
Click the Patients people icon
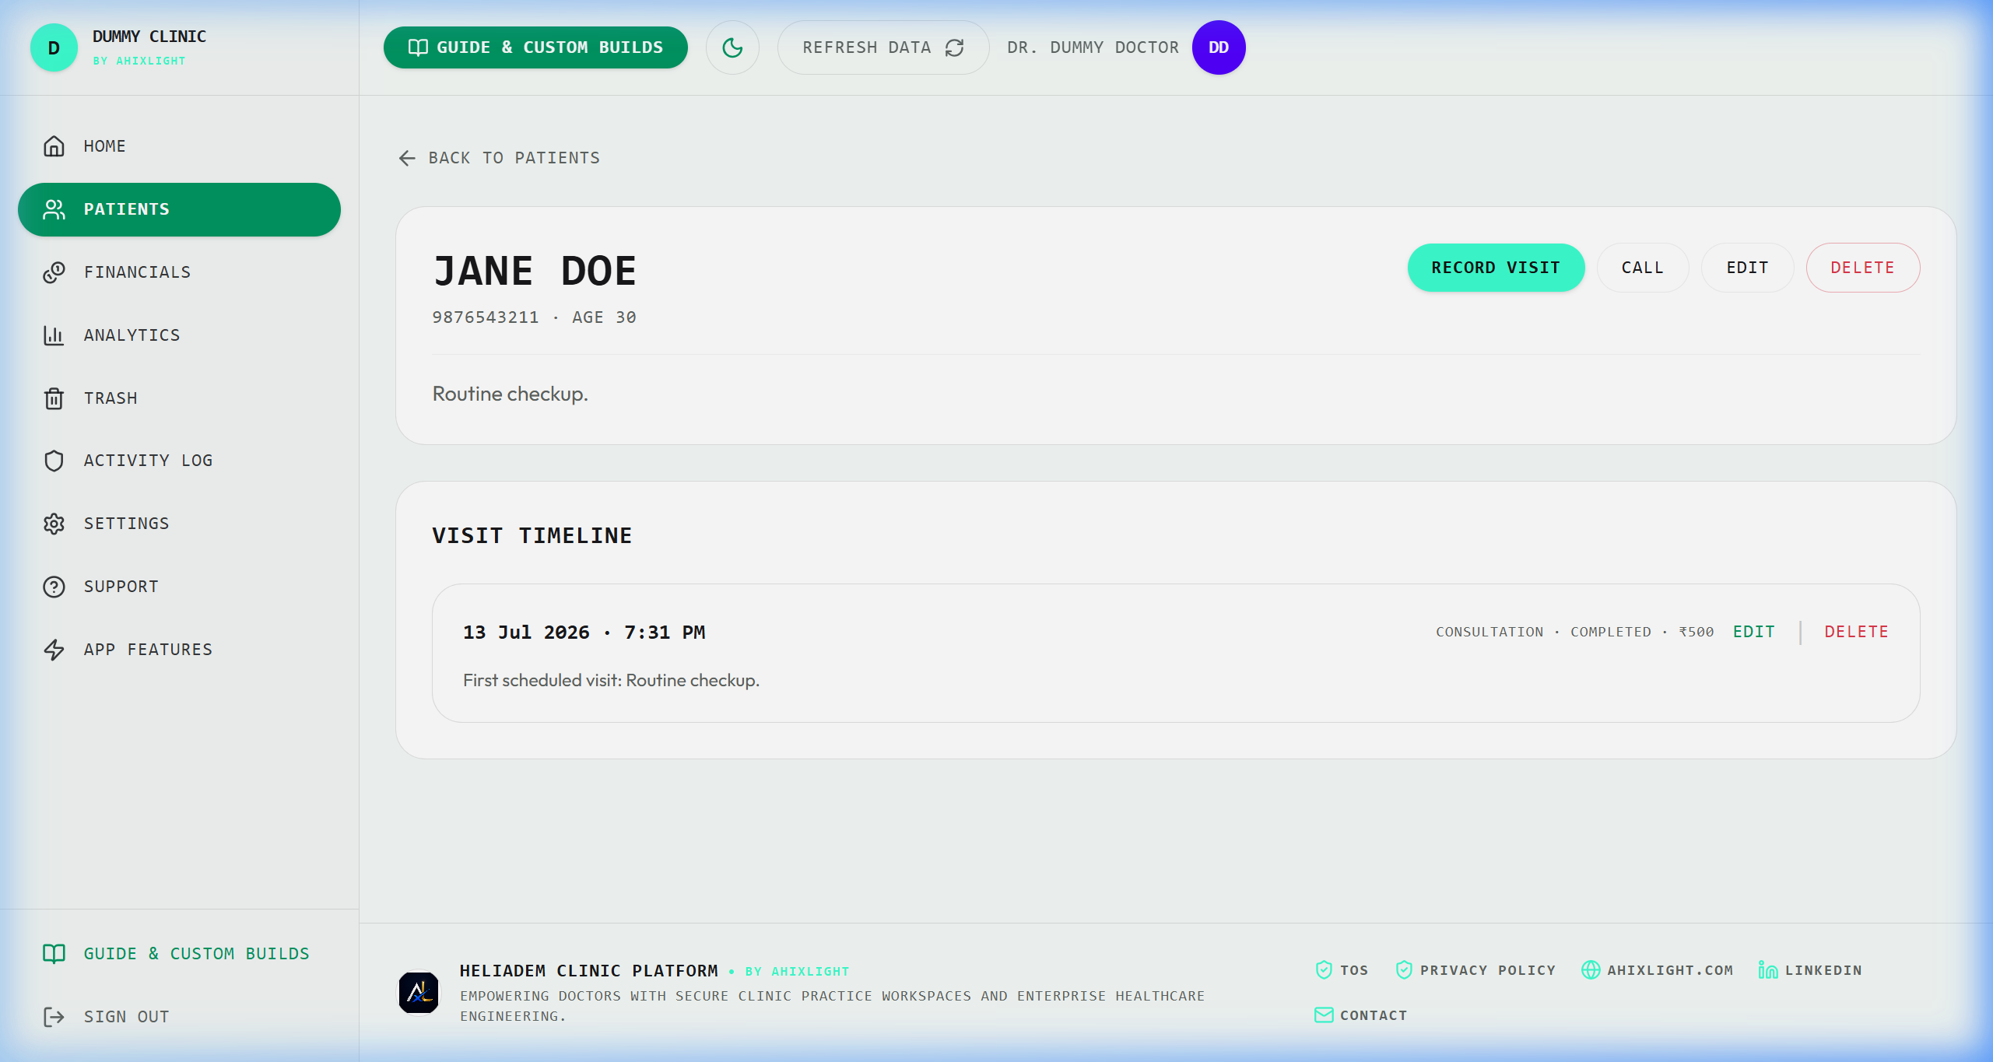click(x=54, y=209)
